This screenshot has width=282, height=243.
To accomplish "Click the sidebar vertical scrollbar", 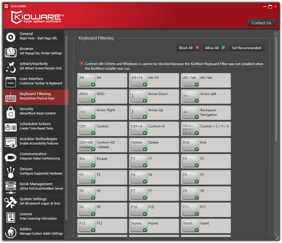I will point(66,127).
